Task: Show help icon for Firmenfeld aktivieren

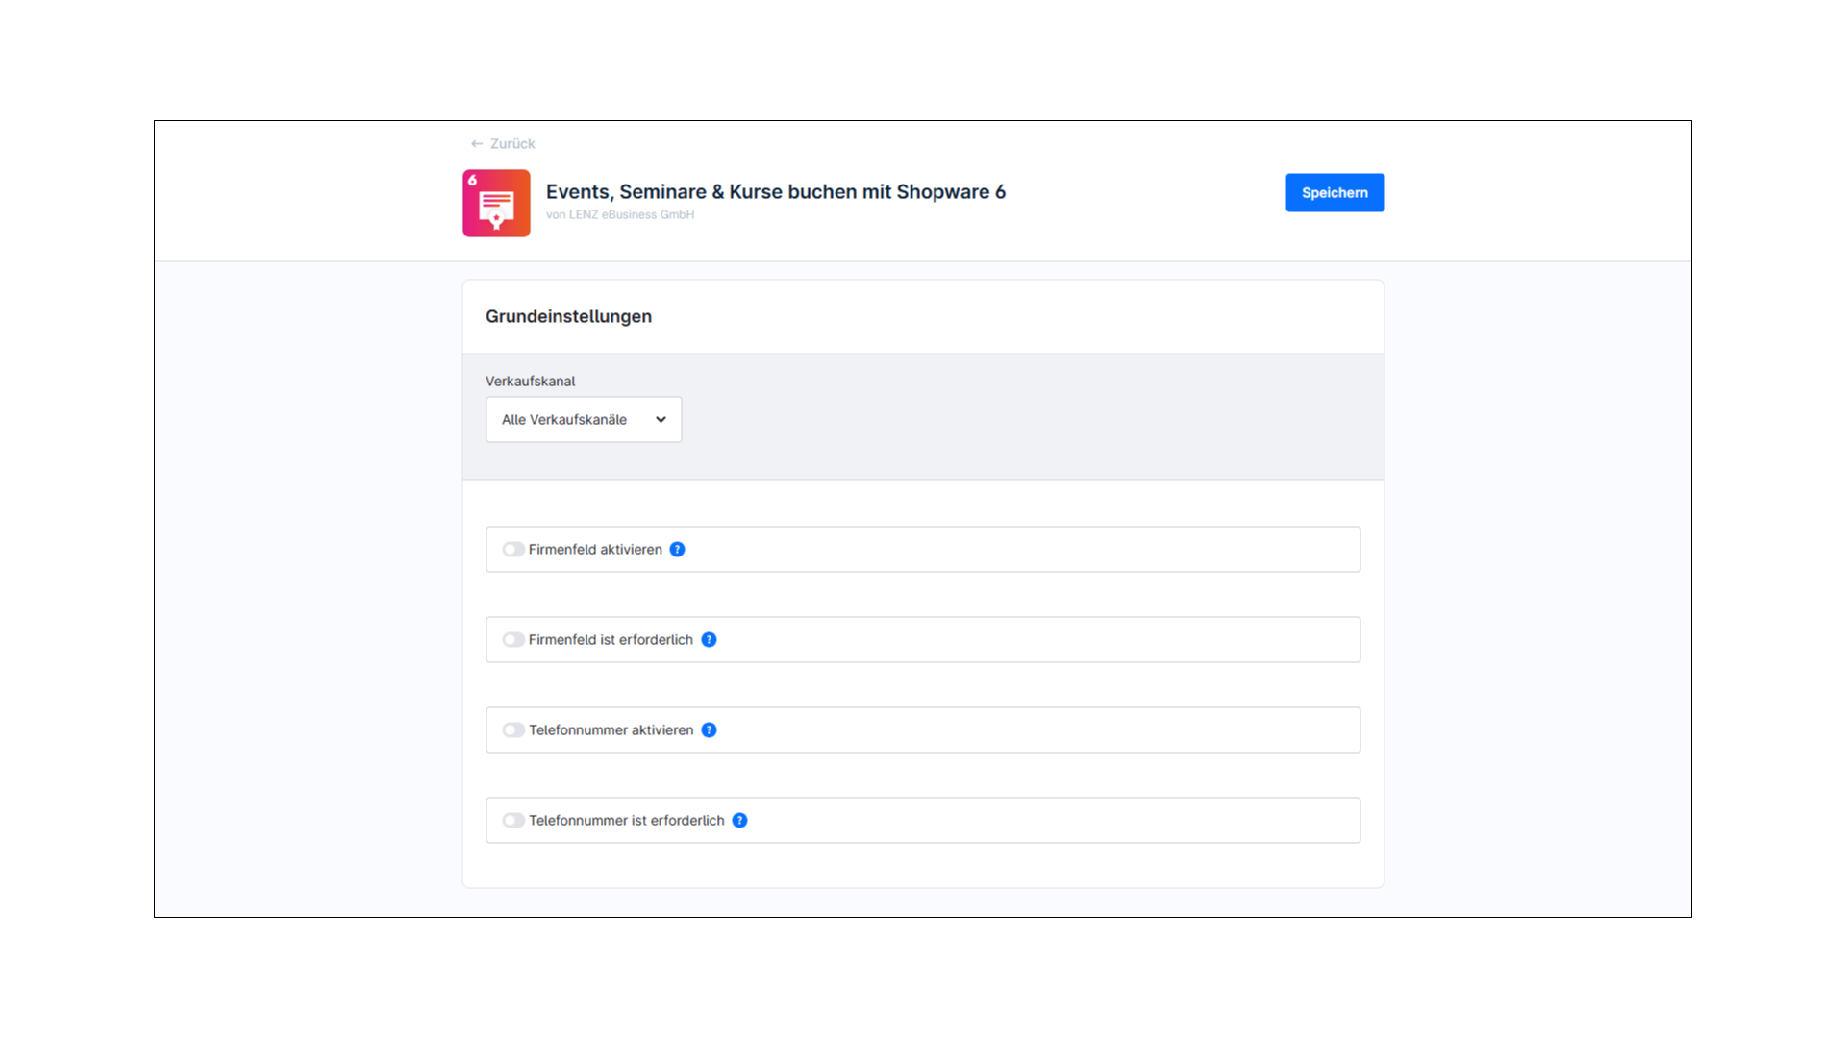Action: [x=678, y=550]
